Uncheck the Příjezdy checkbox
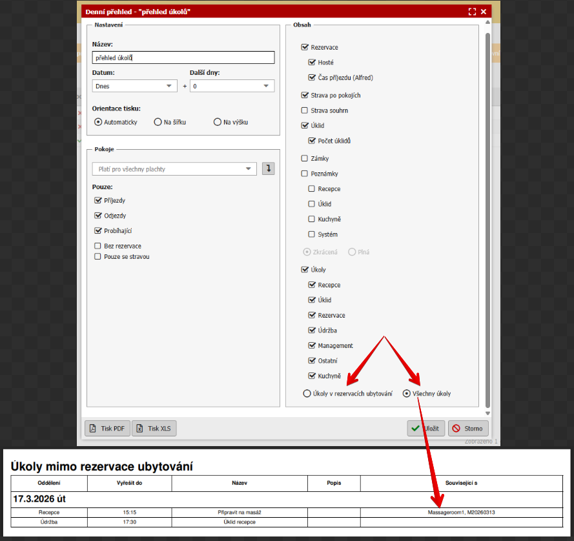The height and width of the screenshot is (541, 574). (x=98, y=201)
